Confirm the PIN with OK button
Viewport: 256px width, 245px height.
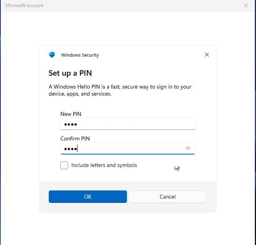click(88, 197)
